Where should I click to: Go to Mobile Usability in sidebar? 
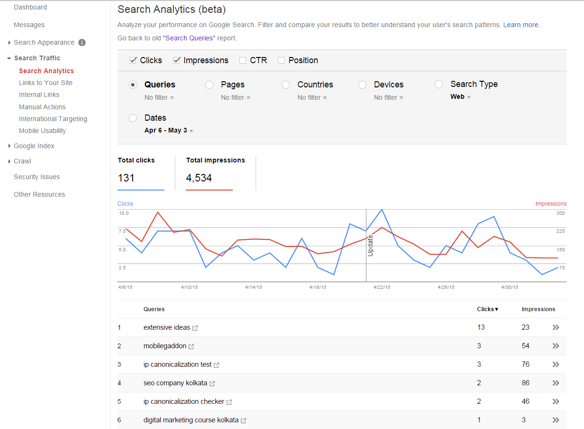tap(42, 131)
